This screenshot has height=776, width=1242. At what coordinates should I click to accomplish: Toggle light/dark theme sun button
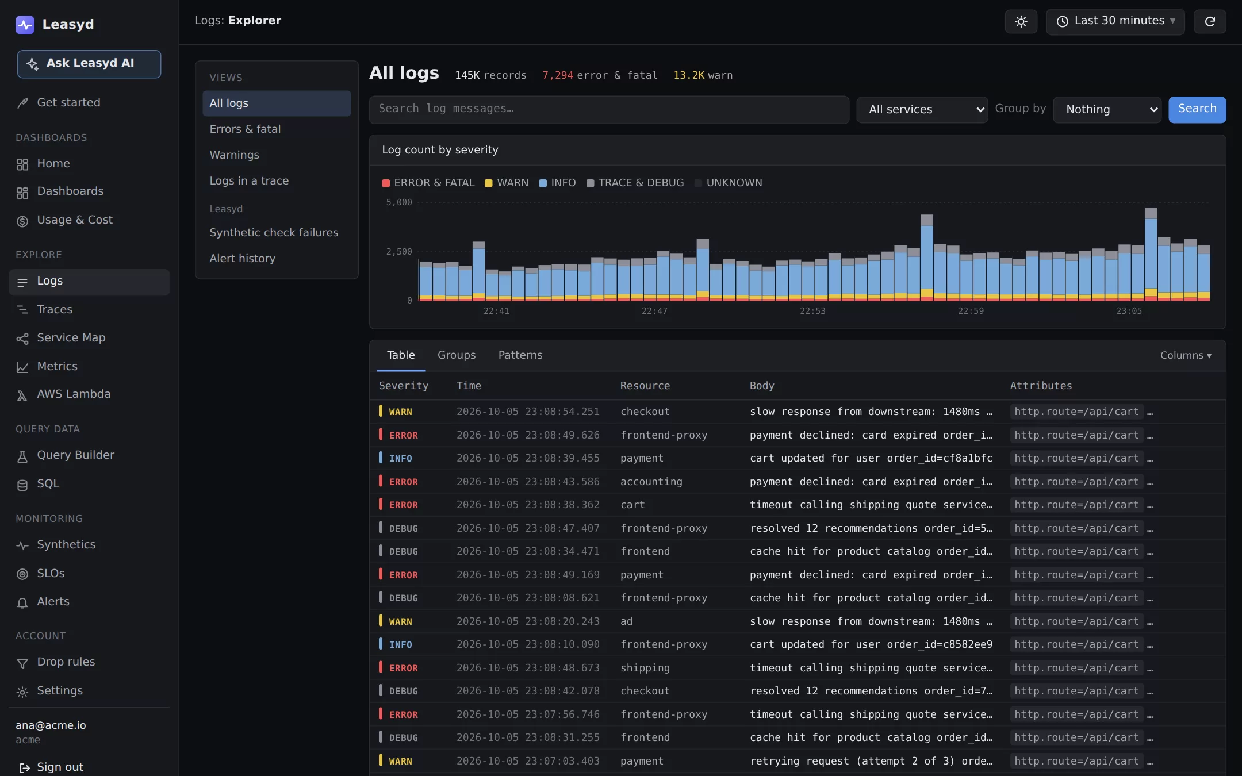(x=1021, y=22)
